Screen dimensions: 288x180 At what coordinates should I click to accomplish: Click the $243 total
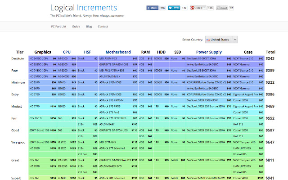270,58
